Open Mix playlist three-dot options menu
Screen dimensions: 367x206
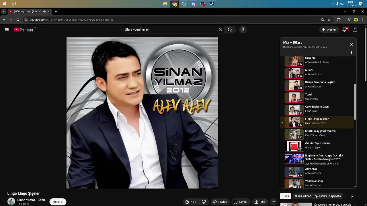click(x=352, y=53)
